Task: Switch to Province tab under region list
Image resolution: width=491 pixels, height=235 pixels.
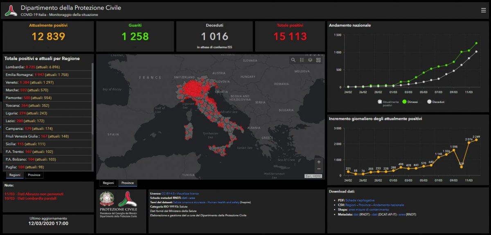Action: (x=34, y=175)
